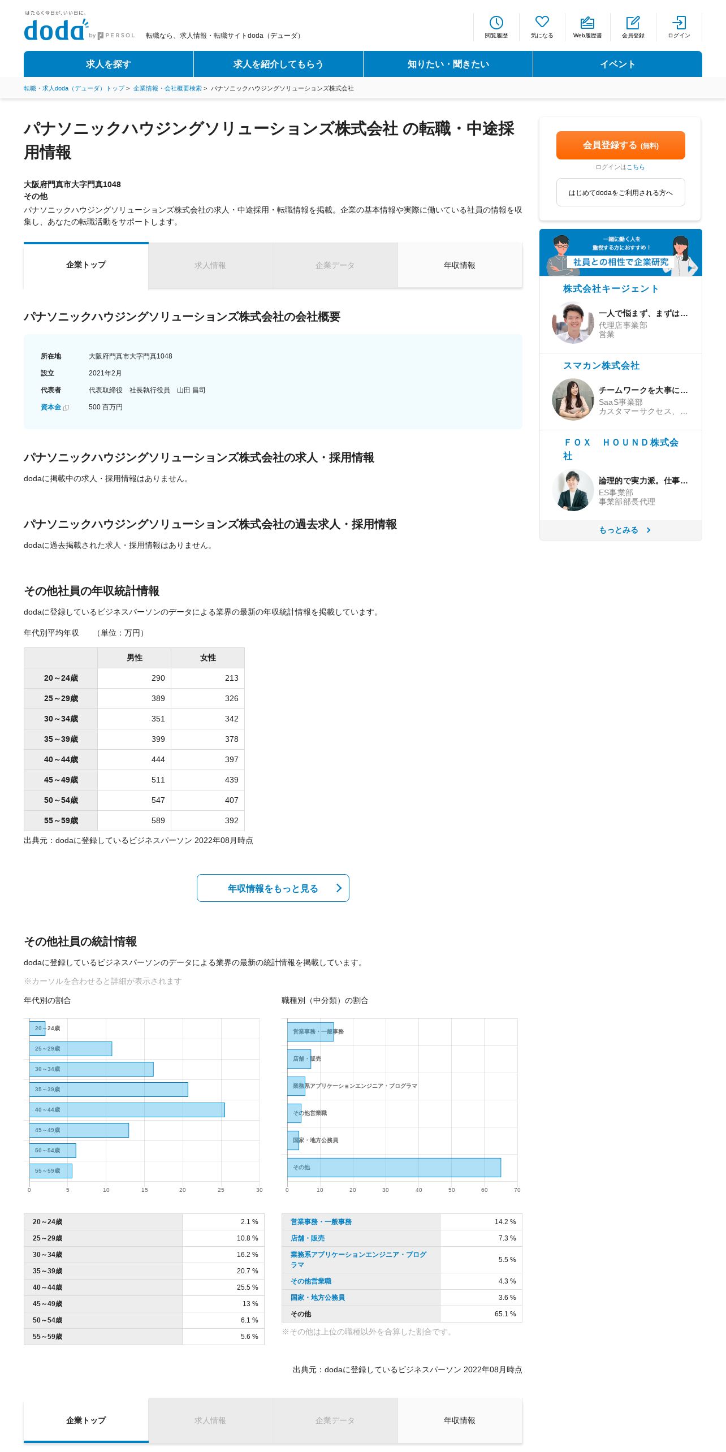Open 株式会社キージェント company link
The width and height of the screenshot is (726, 1452).
tap(611, 288)
